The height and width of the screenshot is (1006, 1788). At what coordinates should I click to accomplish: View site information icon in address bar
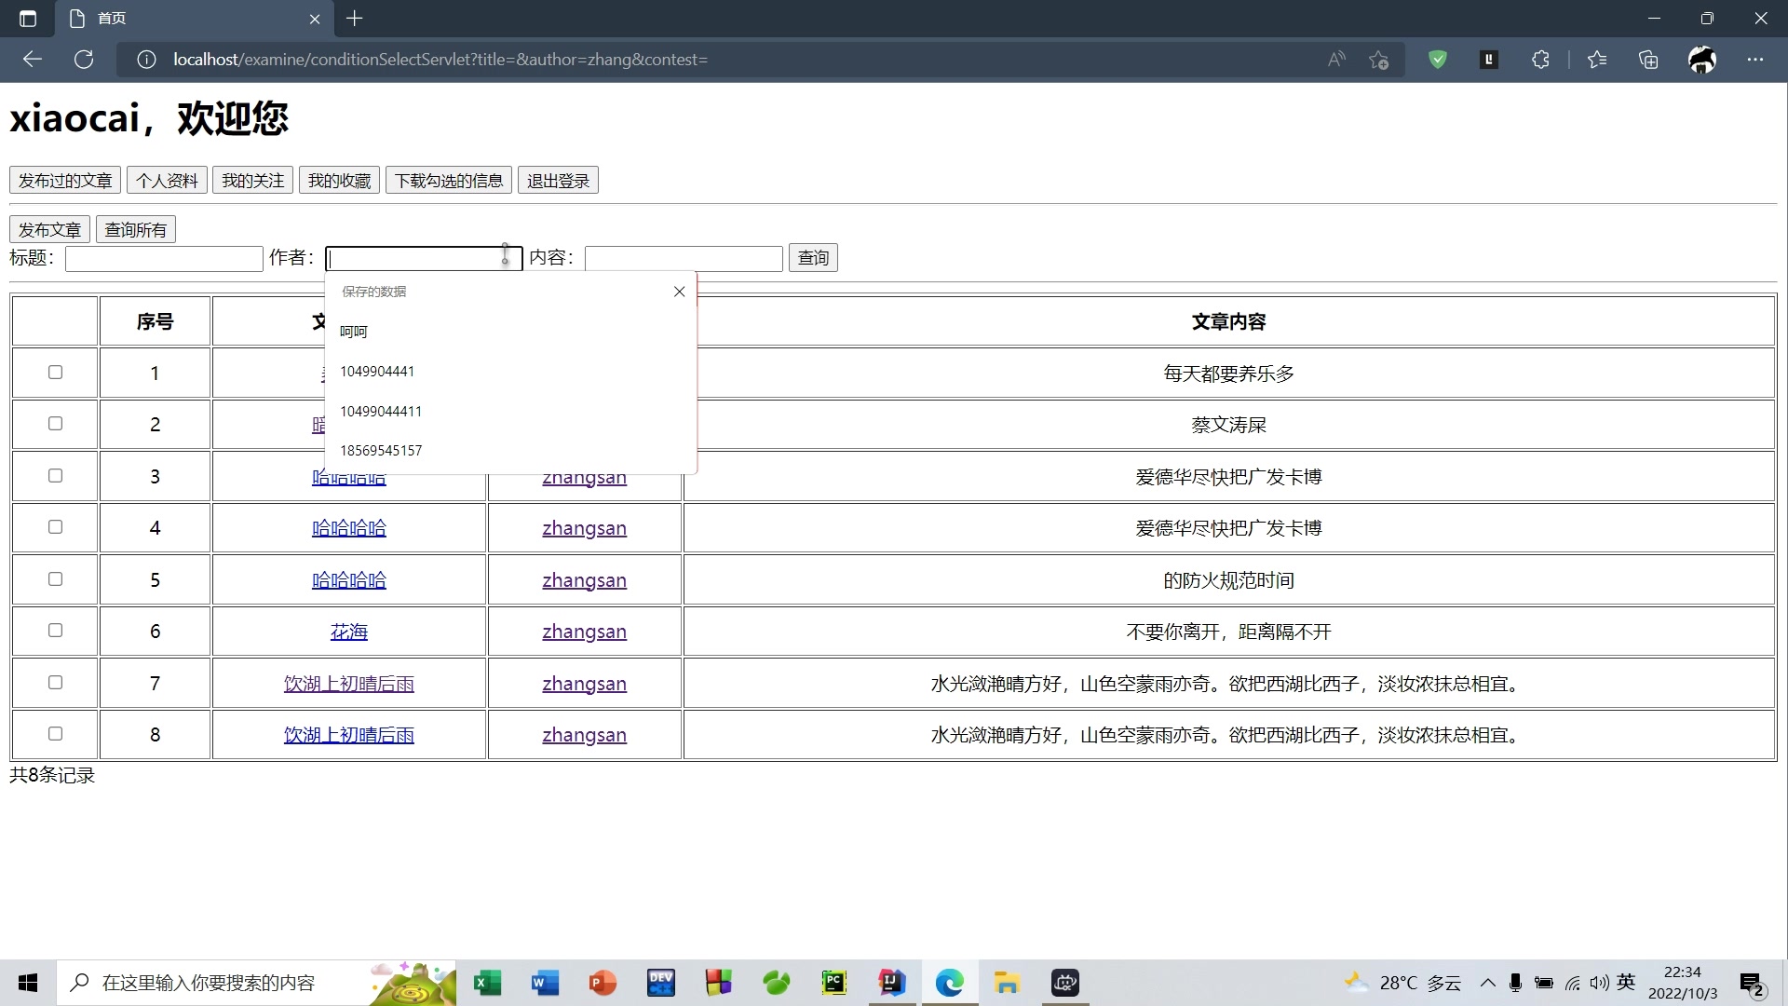(x=146, y=60)
